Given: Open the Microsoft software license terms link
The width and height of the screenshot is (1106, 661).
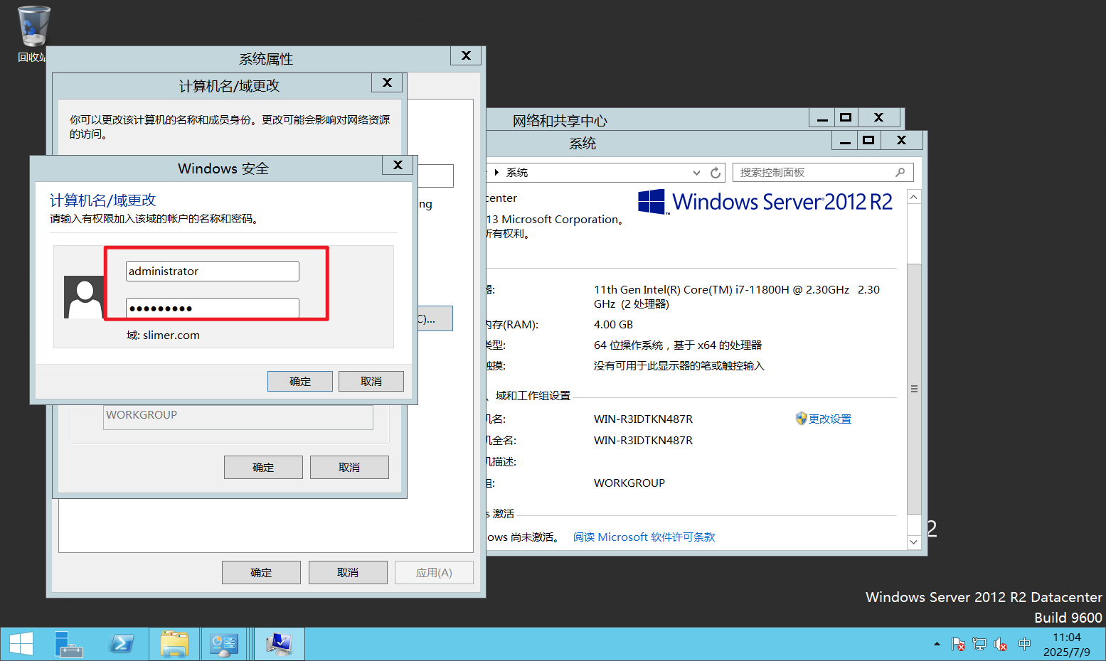Looking at the screenshot, I should coord(644,537).
